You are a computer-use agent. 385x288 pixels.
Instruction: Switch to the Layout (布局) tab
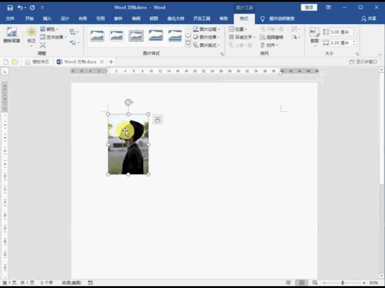click(x=83, y=19)
